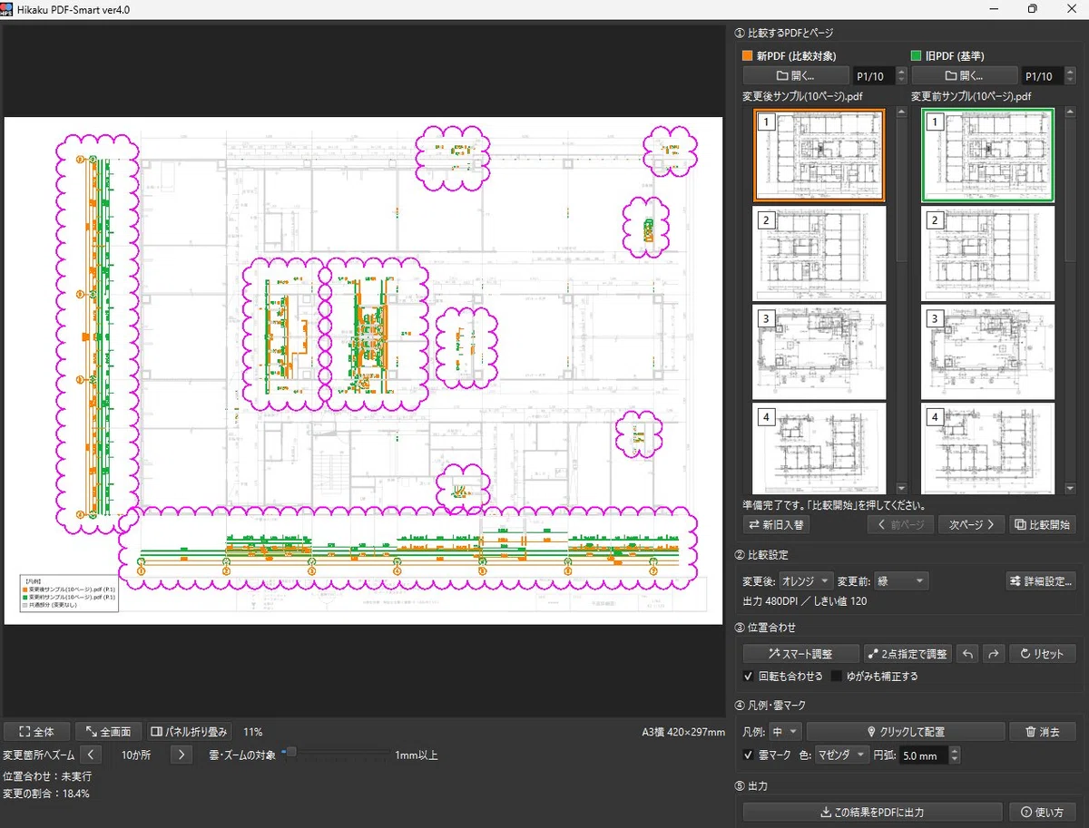Choose 2点指定で調整 alignment

[907, 654]
